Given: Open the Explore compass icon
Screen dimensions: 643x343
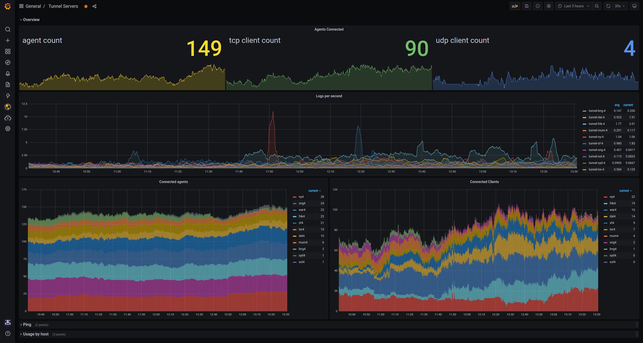Looking at the screenshot, I should tap(8, 62).
